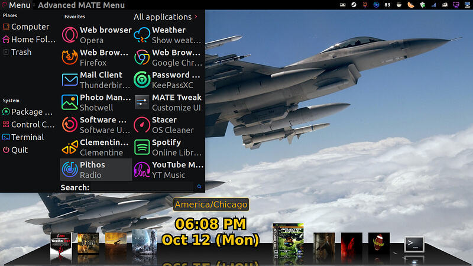Open network signal bars tray icon

click(434, 5)
